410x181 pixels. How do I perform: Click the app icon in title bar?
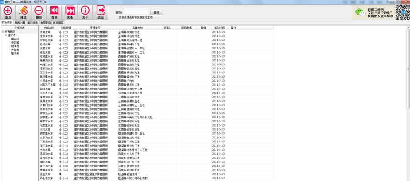2,2
